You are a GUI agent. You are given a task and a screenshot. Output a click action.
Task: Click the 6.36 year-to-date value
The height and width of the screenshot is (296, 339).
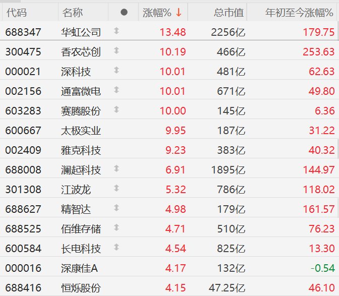tap(325, 111)
